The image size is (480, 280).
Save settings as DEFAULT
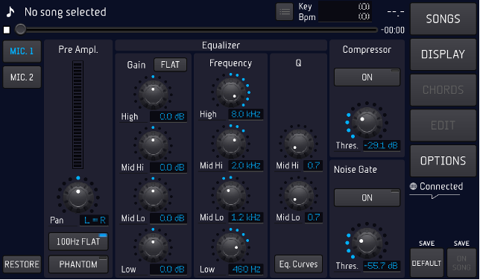[427, 263]
